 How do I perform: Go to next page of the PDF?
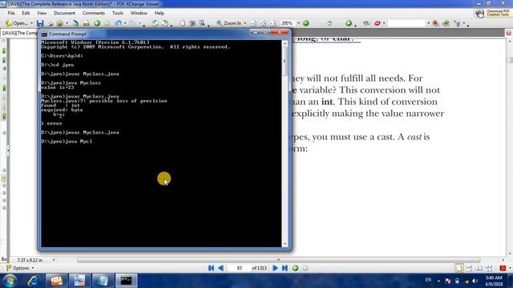(275, 268)
